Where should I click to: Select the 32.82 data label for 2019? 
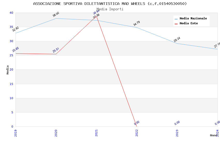16,29
